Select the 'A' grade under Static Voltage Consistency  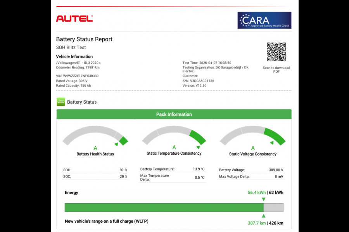pyautogui.click(x=253, y=147)
